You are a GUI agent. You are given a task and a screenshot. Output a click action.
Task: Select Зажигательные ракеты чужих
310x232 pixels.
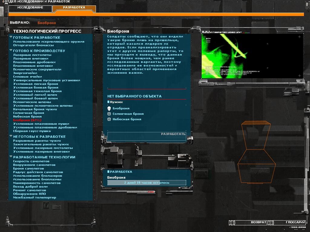point(41,144)
